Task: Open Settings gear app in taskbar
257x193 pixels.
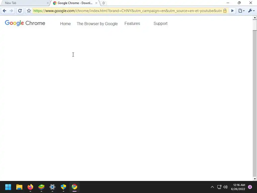Action: pyautogui.click(x=52, y=187)
